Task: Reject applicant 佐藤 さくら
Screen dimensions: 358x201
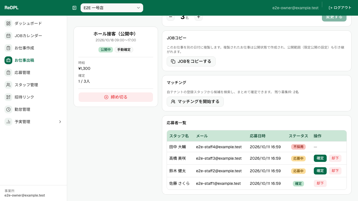Action: [x=320, y=183]
